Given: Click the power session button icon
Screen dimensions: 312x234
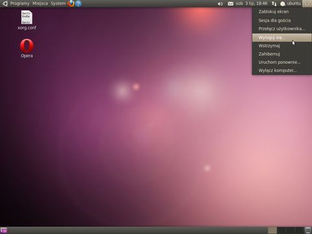Looking at the screenshot, I should point(307,3).
